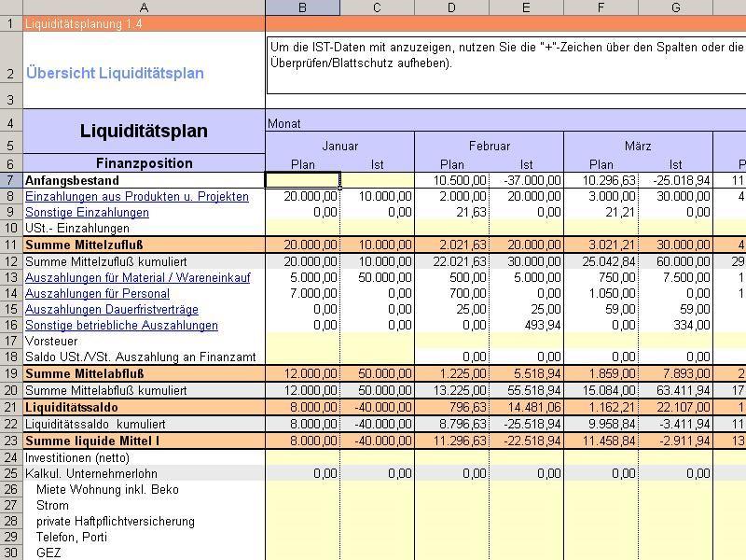
Task: Open the Auszahlungen für Personal link
Action: point(98,293)
